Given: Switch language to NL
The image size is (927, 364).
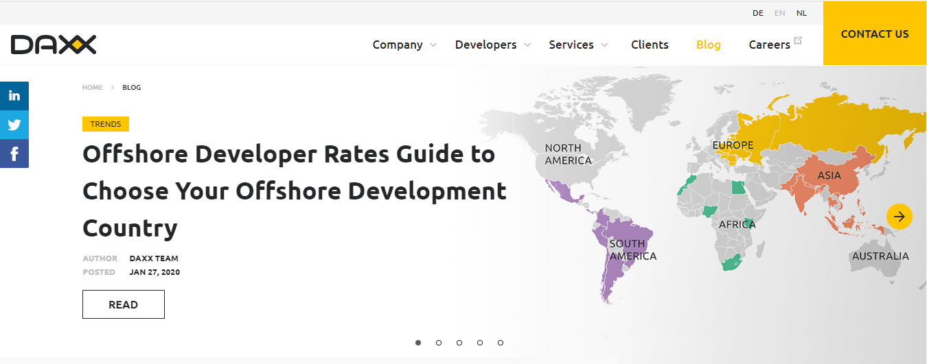Looking at the screenshot, I should (802, 13).
